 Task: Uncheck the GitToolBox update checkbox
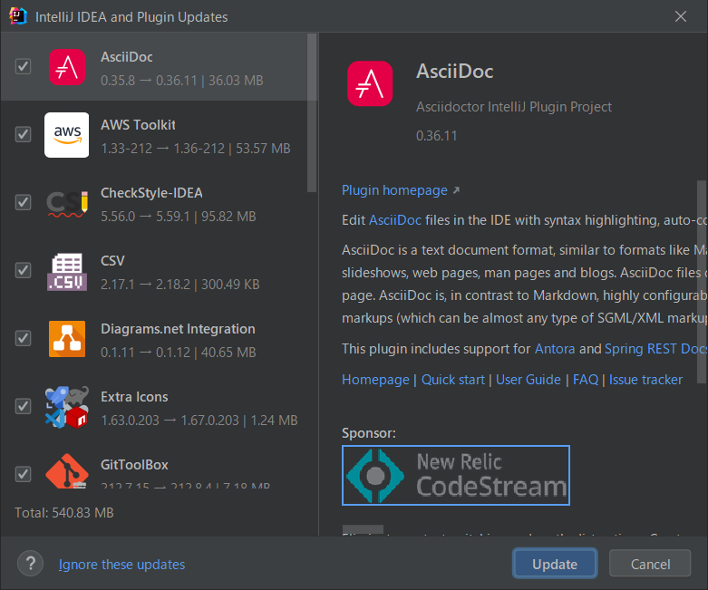[x=23, y=474]
